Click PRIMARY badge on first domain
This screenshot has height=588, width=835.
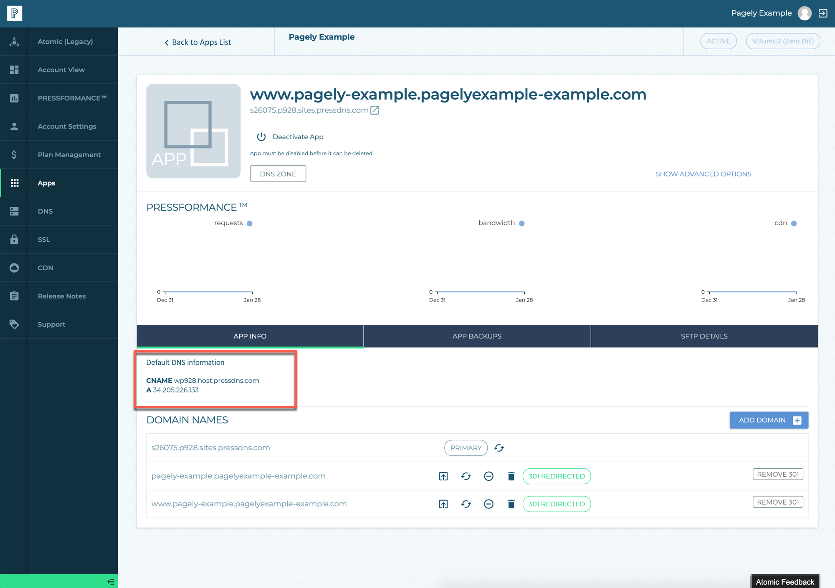pos(466,448)
